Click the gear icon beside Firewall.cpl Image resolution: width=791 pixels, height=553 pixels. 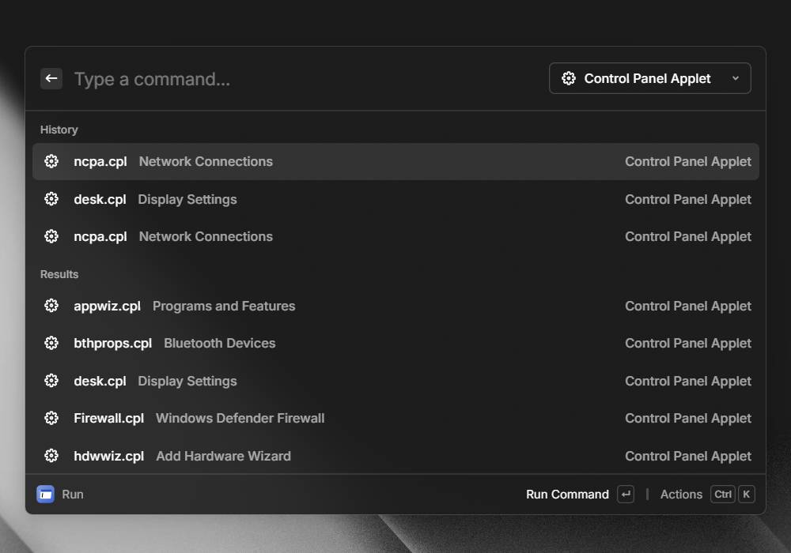[x=51, y=418]
